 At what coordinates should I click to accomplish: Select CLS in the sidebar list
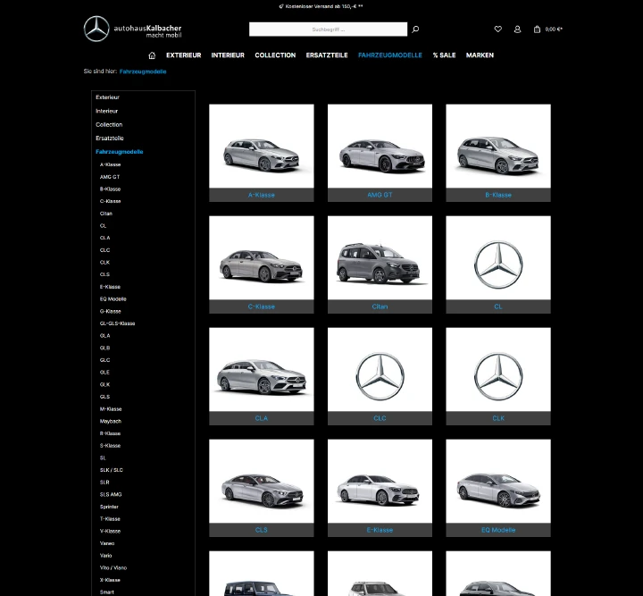coord(104,274)
